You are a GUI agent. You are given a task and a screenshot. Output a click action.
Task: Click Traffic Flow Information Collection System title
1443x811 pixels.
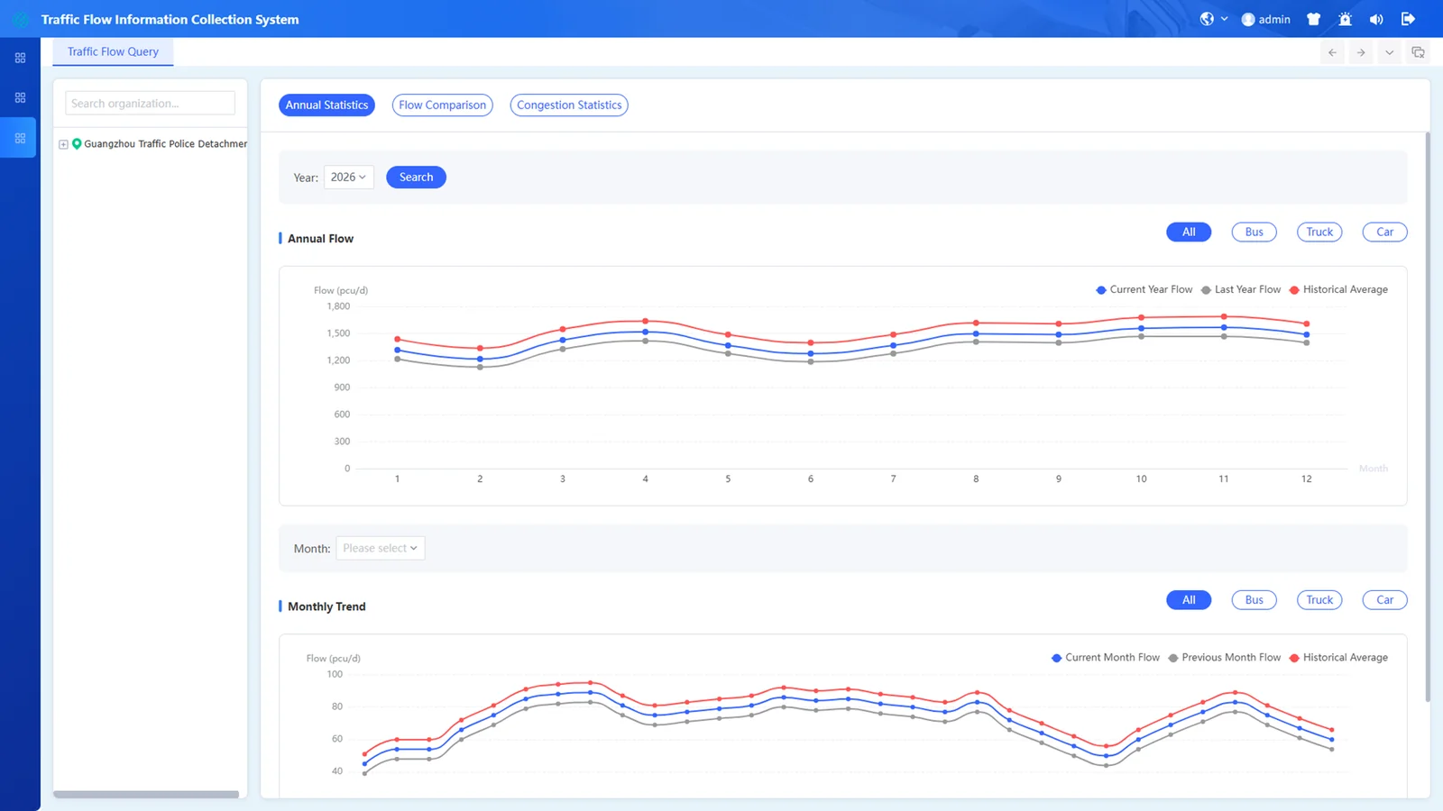170,19
